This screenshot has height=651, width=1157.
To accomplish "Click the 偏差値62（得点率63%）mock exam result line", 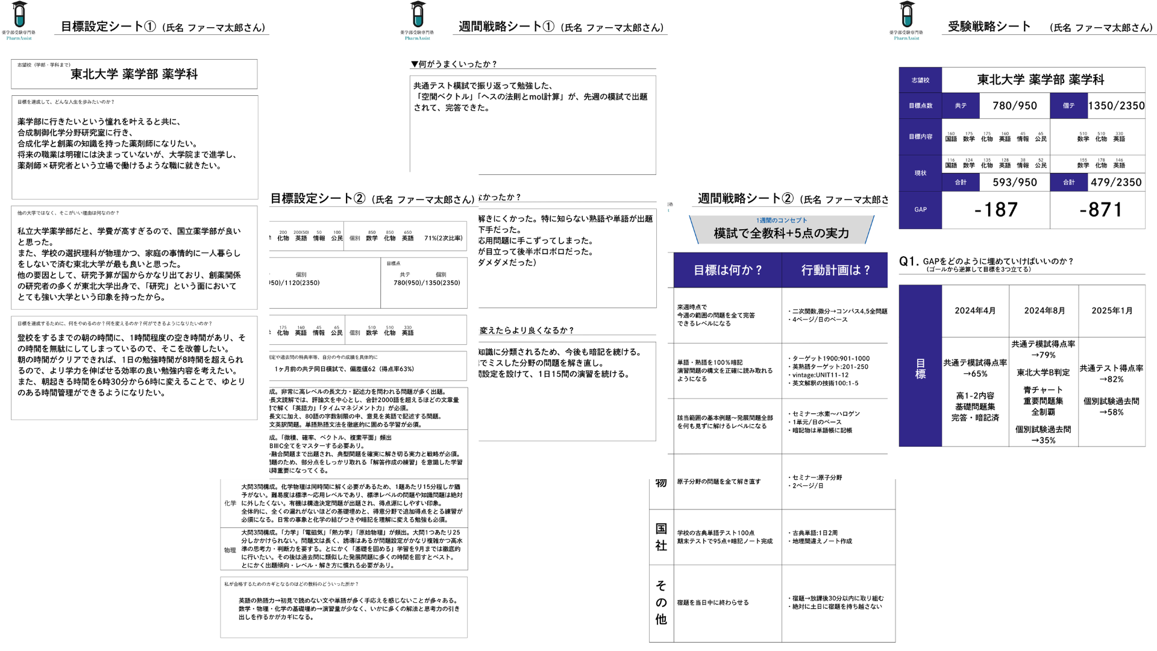I will [344, 369].
